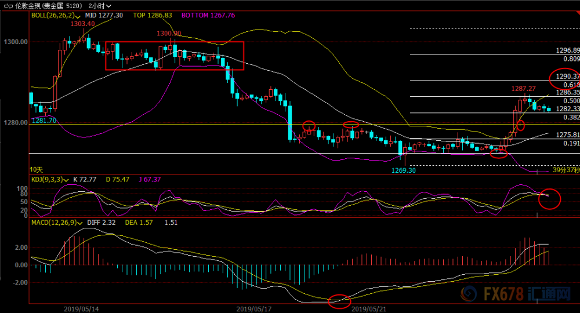Click the BOTTOM 1267.76 Bollinger value
The width and height of the screenshot is (580, 313).
pyautogui.click(x=208, y=15)
